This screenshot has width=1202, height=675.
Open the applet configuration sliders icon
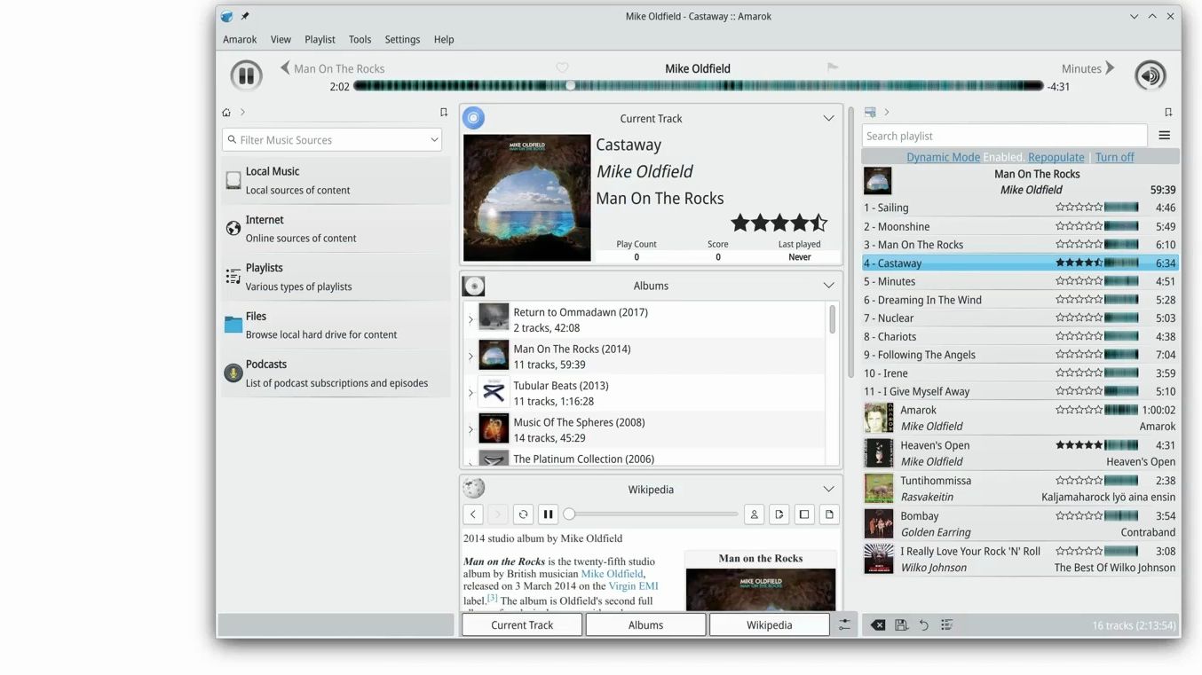(844, 625)
